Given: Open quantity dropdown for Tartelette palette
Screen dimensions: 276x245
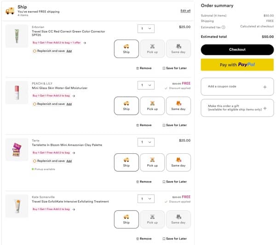Looking at the screenshot, I should click(146, 142).
